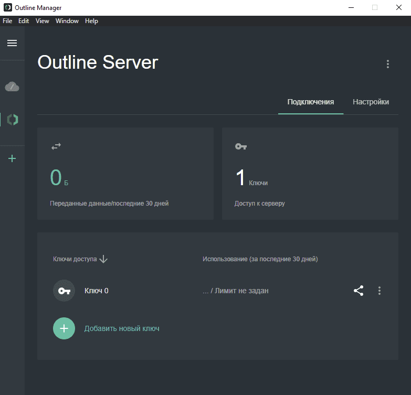Open the Edit menu
This screenshot has width=411, height=395.
[24, 21]
